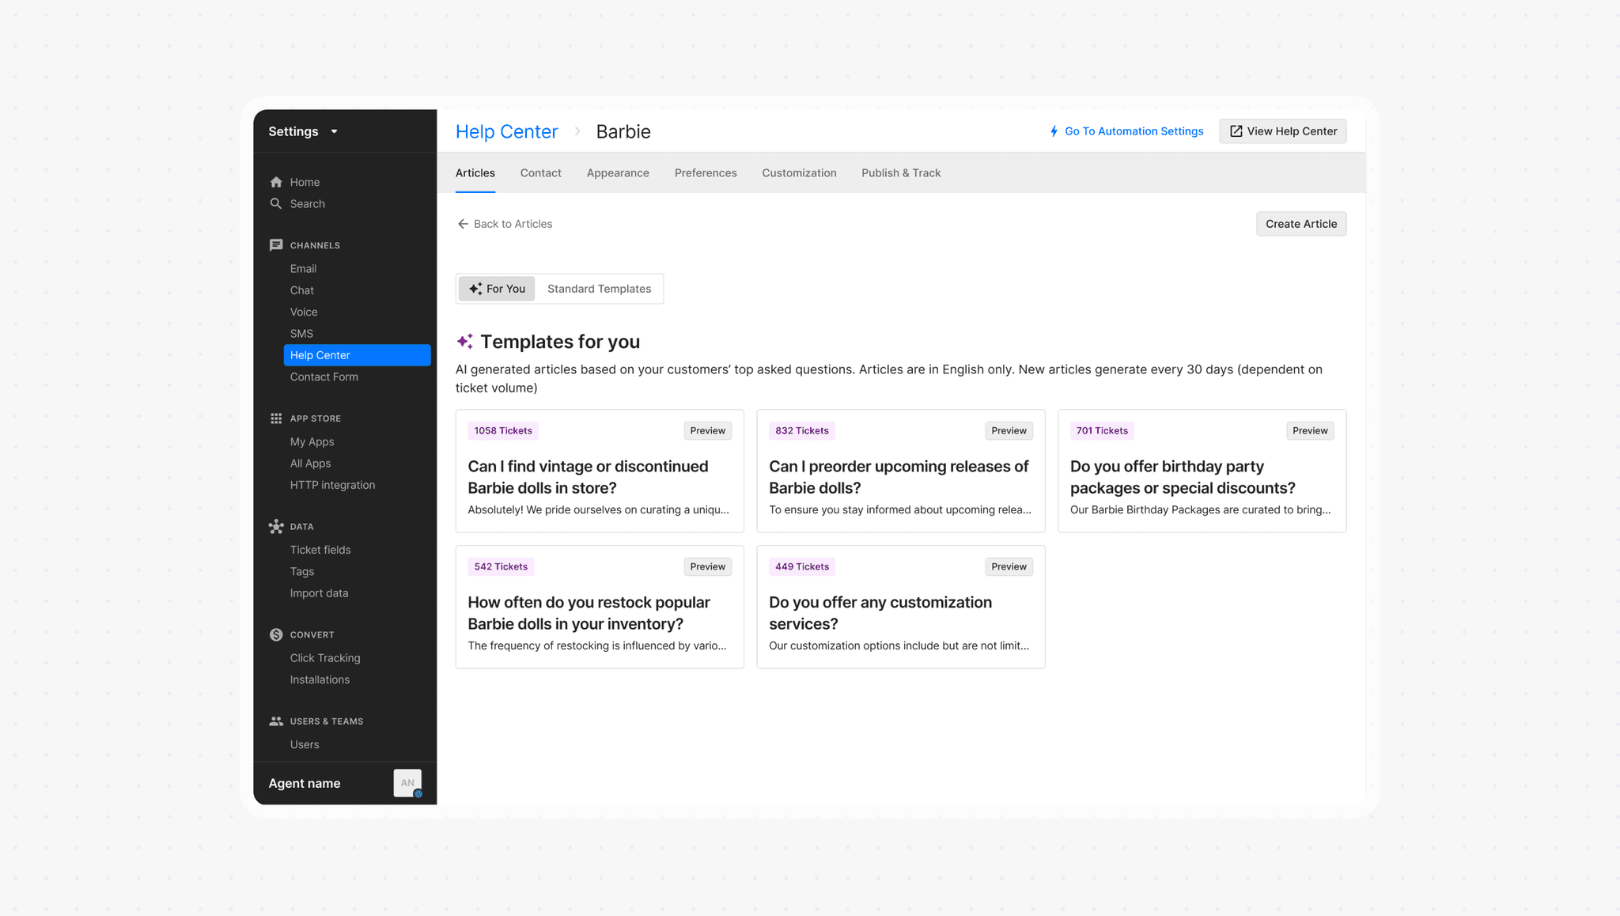This screenshot has height=916, width=1620.
Task: Click the Users & Teams people icon
Action: pyautogui.click(x=276, y=721)
